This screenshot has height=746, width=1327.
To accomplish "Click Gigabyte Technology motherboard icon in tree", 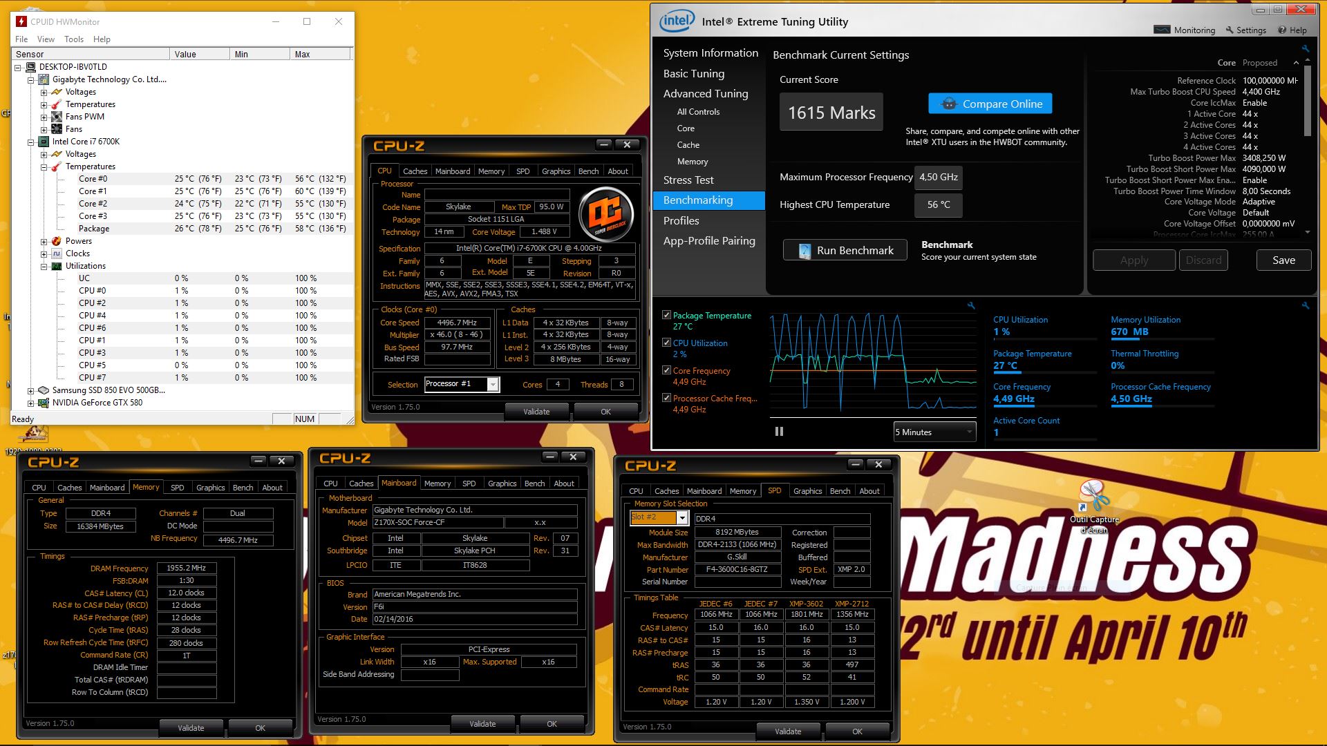I will [x=44, y=79].
